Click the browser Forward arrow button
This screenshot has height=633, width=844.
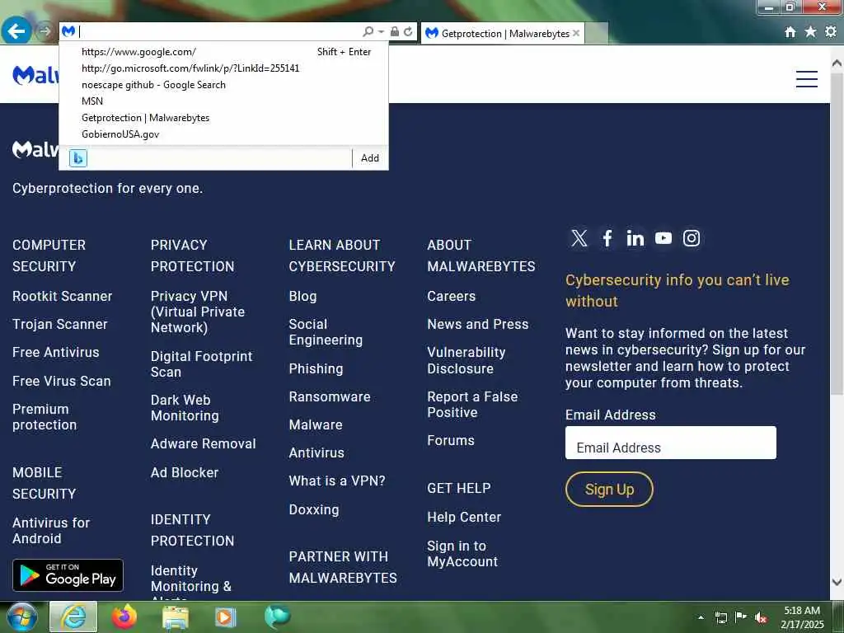pos(45,32)
